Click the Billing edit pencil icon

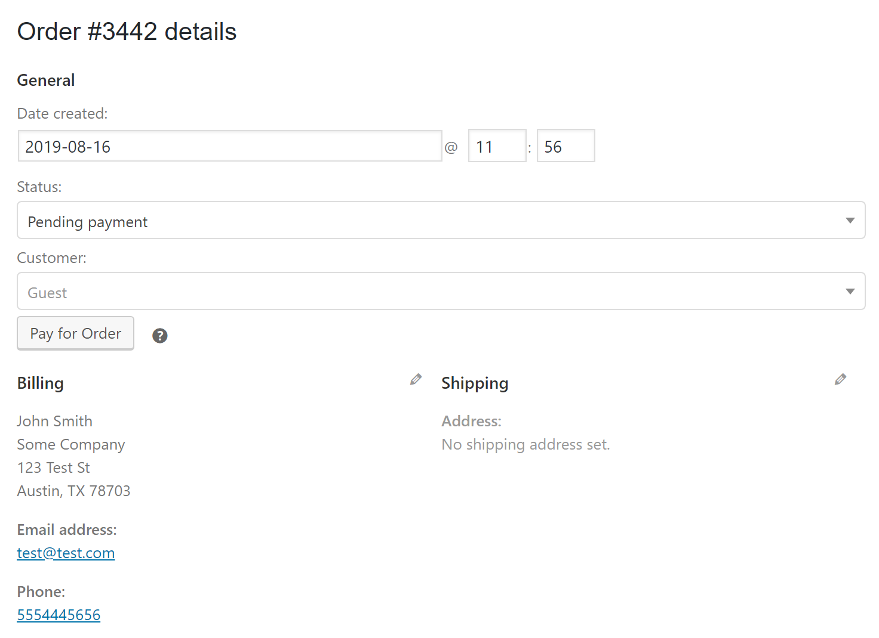416,379
